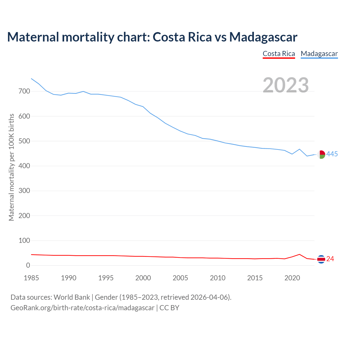Click Costa Rica's 24 end value label
Screen dimensions: 345x345
pyautogui.click(x=330, y=259)
